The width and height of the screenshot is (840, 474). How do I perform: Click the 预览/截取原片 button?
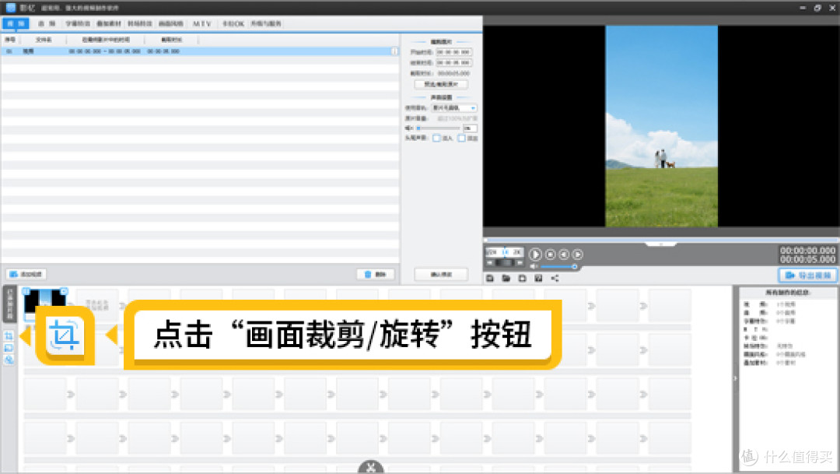(441, 84)
